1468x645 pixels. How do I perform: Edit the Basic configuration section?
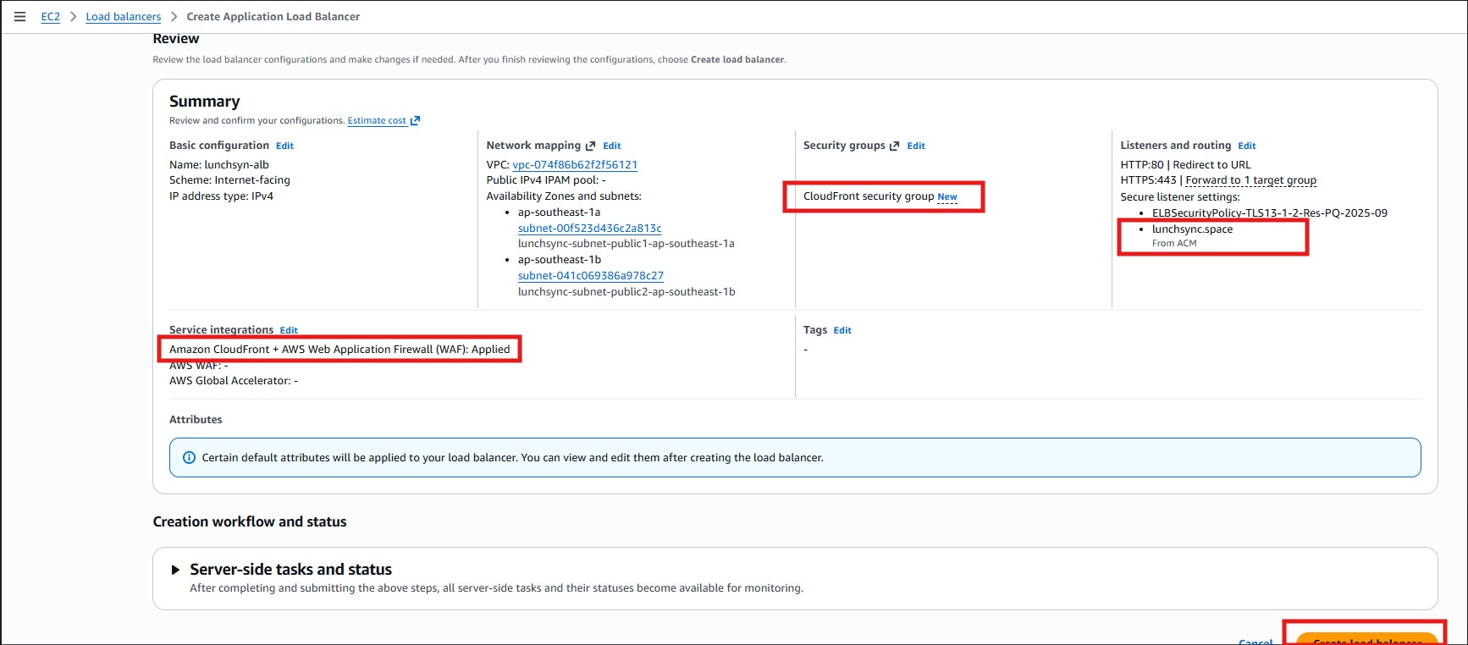(x=284, y=146)
